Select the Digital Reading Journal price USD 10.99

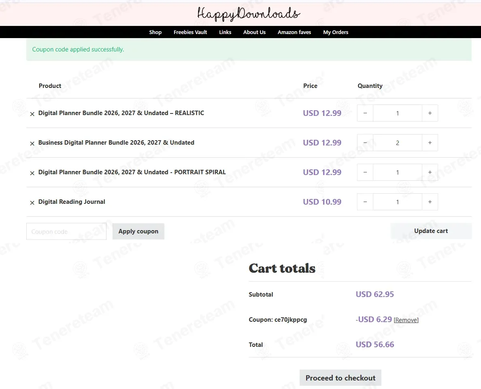point(322,202)
